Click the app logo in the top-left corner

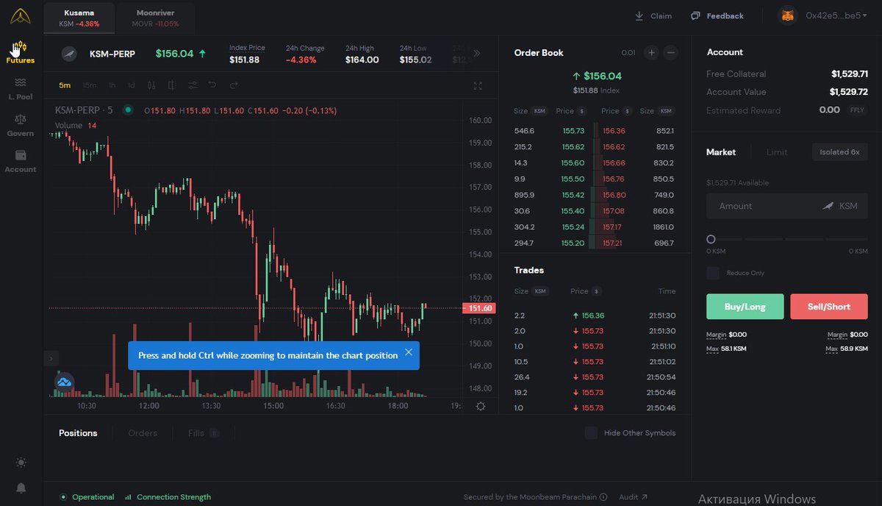point(21,15)
